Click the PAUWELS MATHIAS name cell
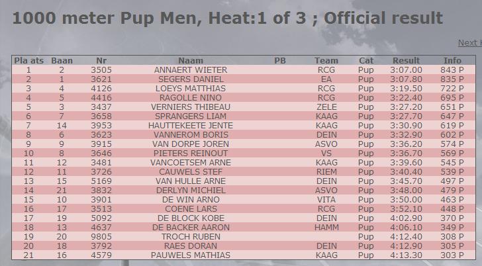This screenshot has height=266, width=482. pyautogui.click(x=191, y=255)
